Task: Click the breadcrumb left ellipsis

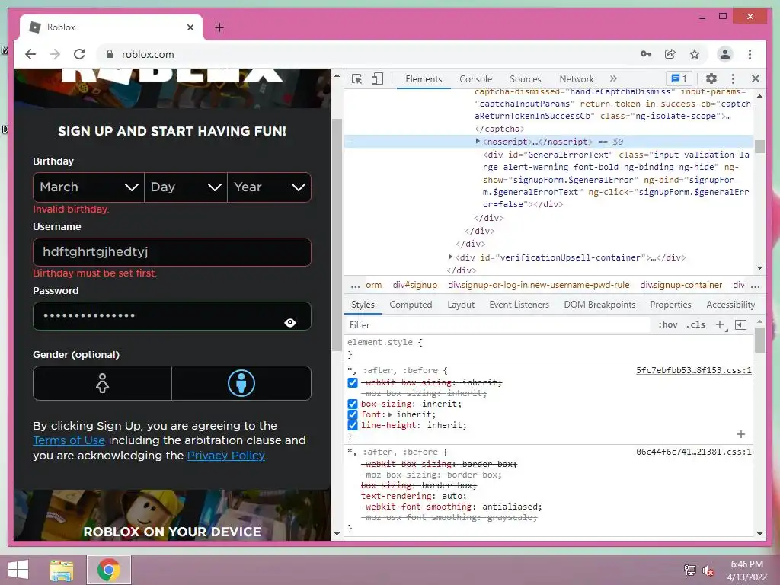Action: [x=355, y=286]
